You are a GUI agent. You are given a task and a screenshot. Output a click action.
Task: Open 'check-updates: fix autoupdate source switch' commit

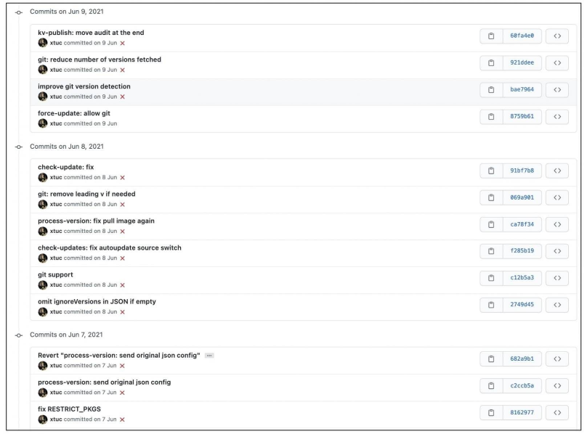tap(110, 247)
